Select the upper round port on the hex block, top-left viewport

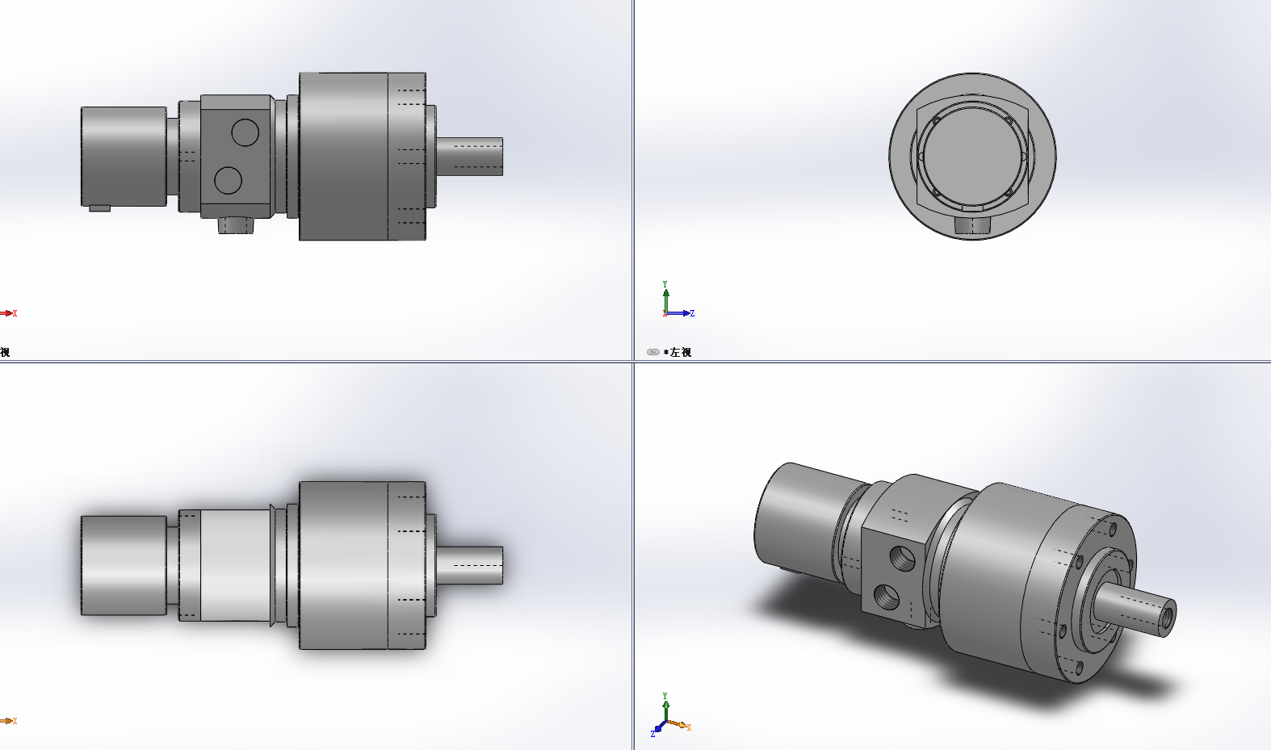click(x=245, y=132)
